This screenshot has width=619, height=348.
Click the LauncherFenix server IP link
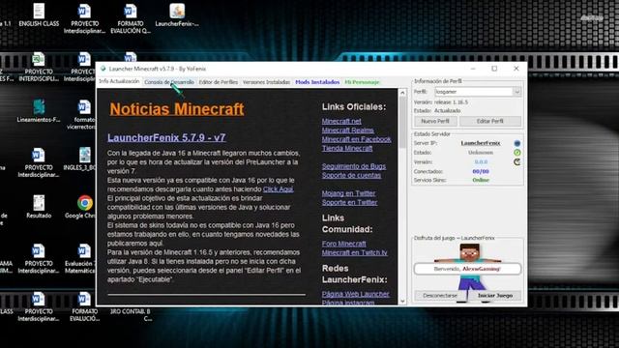tap(481, 143)
